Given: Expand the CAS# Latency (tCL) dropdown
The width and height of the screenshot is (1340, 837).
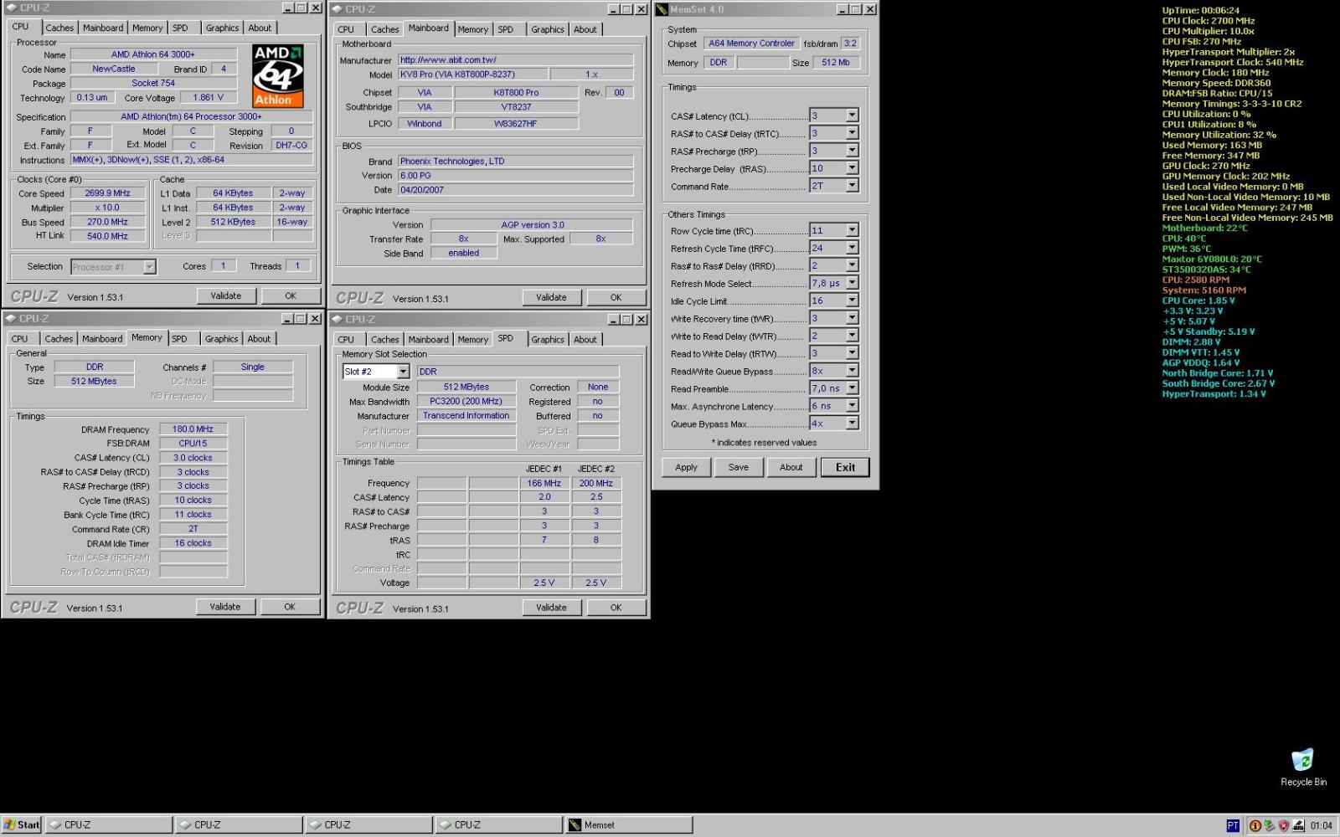Looking at the screenshot, I should [852, 116].
